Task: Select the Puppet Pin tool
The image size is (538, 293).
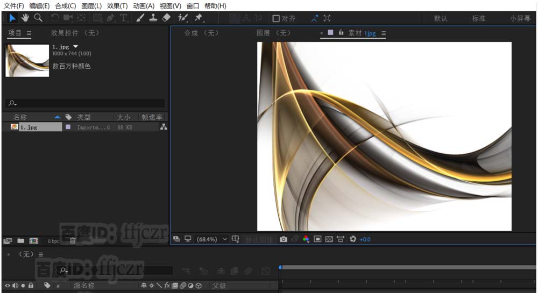Action: (x=199, y=18)
